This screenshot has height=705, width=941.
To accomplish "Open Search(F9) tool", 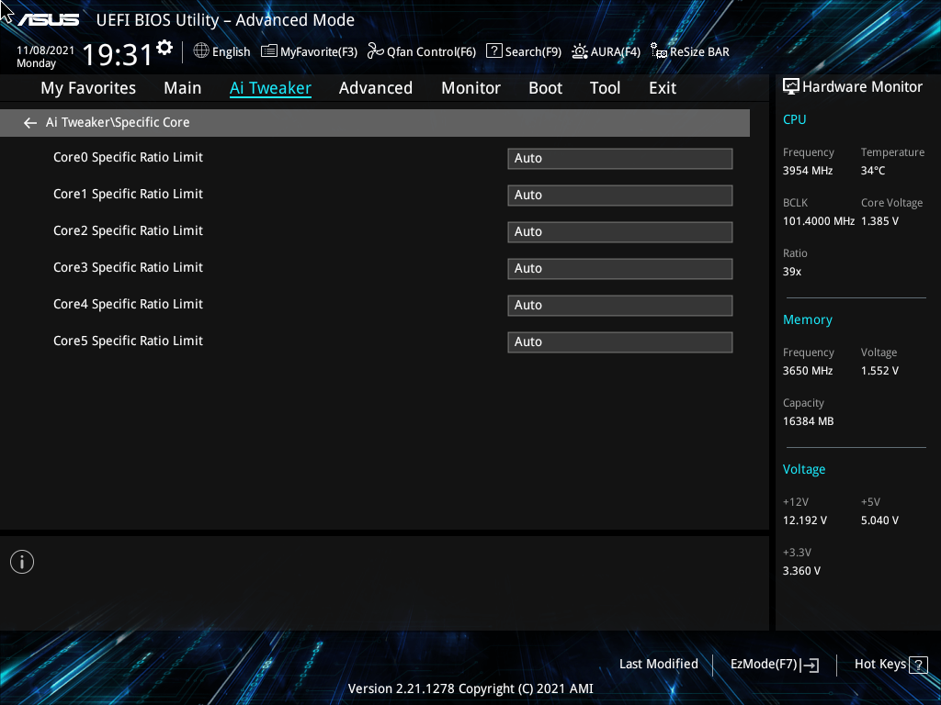I will click(x=523, y=51).
